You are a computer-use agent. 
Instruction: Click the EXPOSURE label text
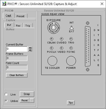pyautogui.click(x=53, y=20)
